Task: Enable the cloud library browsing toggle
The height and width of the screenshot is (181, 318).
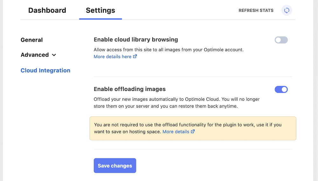Action: coord(281,40)
